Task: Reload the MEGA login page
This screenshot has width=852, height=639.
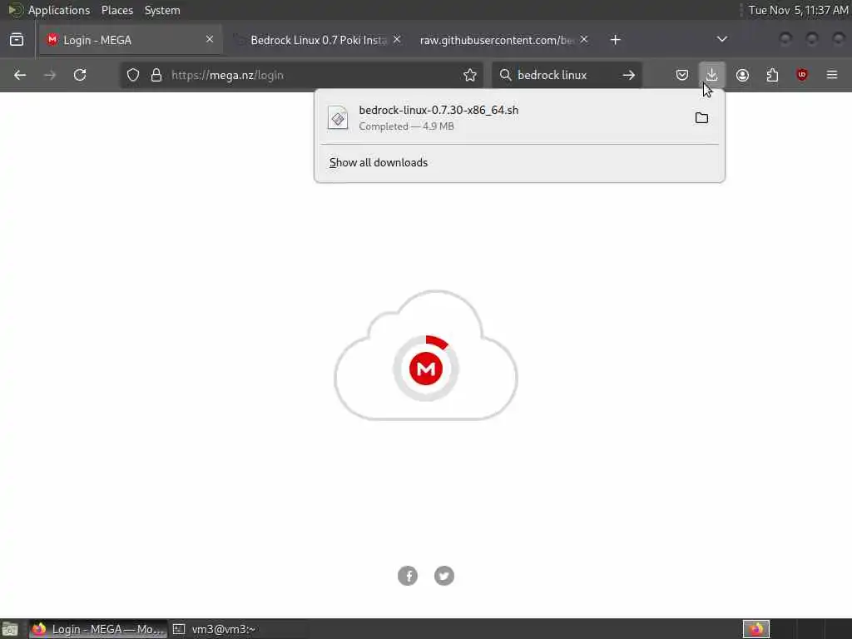Action: coord(80,75)
